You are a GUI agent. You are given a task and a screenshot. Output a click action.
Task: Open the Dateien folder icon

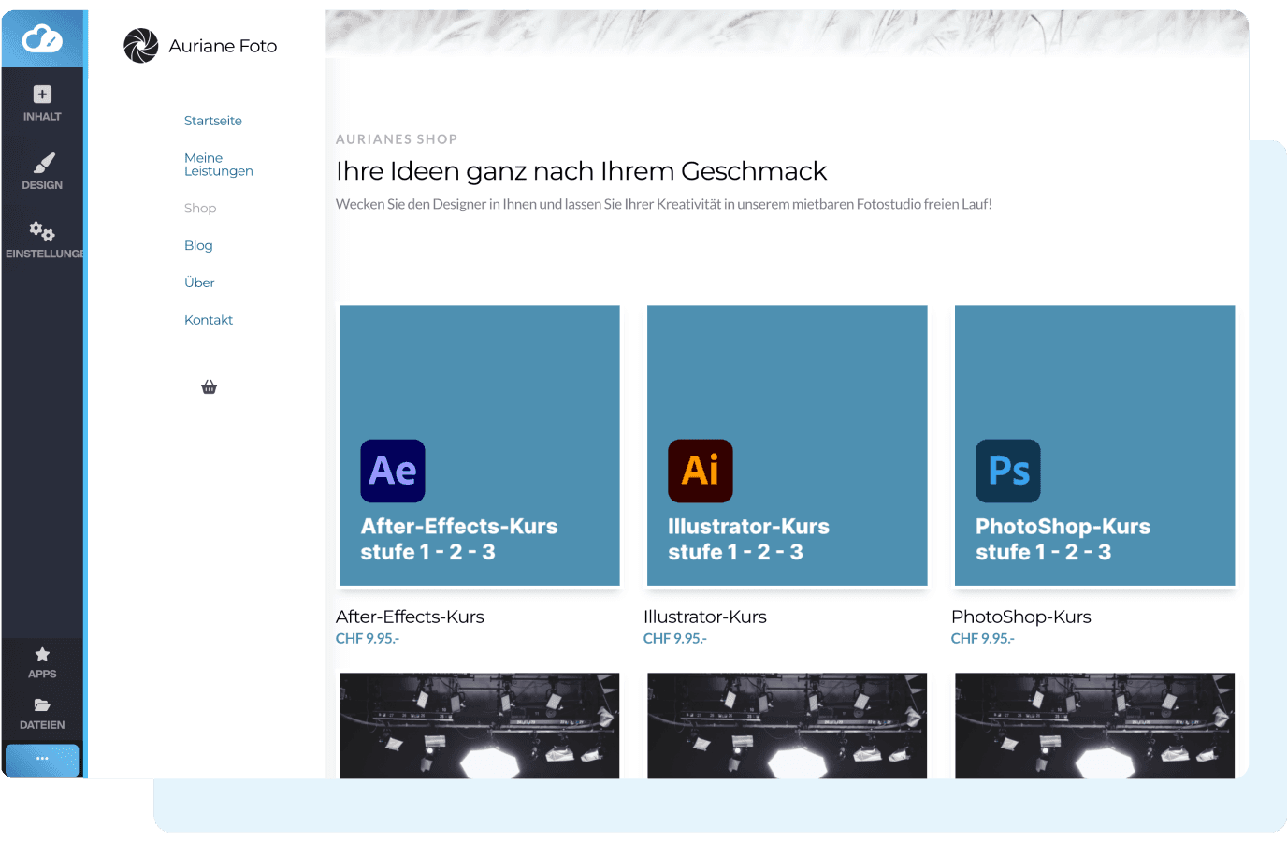click(42, 704)
